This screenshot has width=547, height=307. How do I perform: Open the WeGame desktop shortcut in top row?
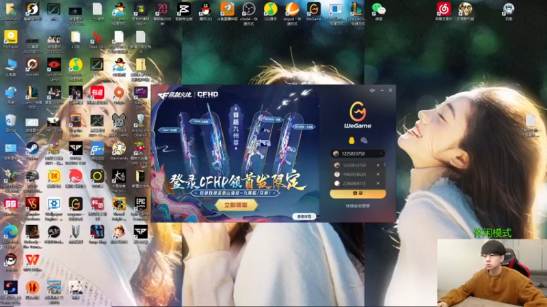[x=314, y=12]
